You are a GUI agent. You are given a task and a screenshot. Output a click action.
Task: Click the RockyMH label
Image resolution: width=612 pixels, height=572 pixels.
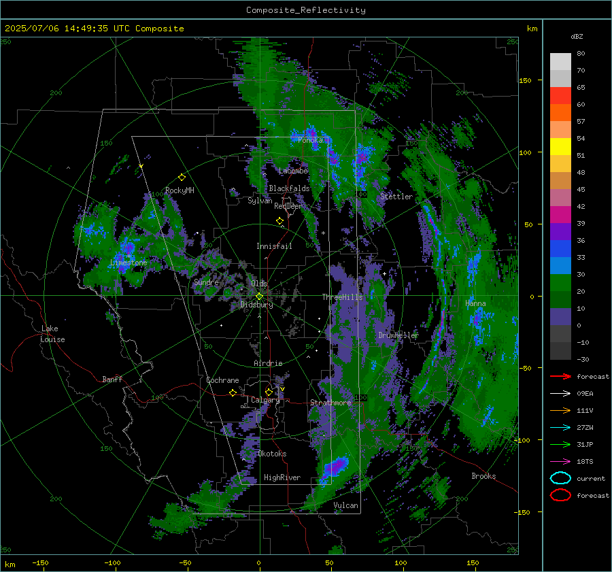[x=180, y=190]
